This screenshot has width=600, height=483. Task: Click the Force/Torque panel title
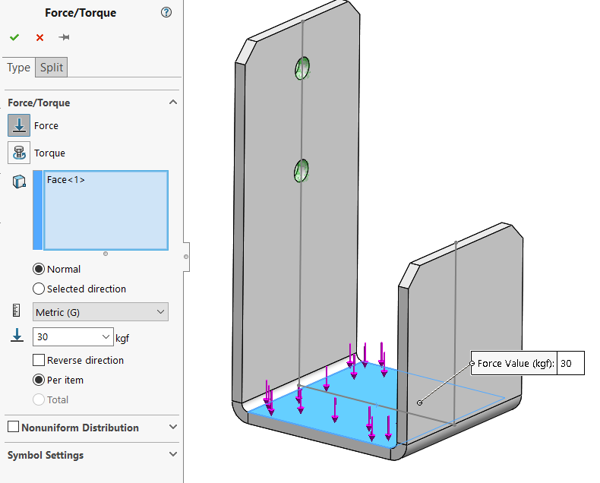pyautogui.click(x=81, y=13)
